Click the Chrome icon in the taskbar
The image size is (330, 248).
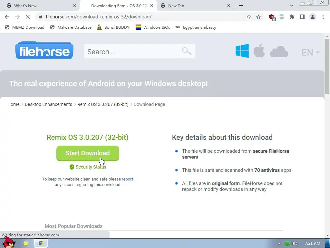[x=41, y=243]
